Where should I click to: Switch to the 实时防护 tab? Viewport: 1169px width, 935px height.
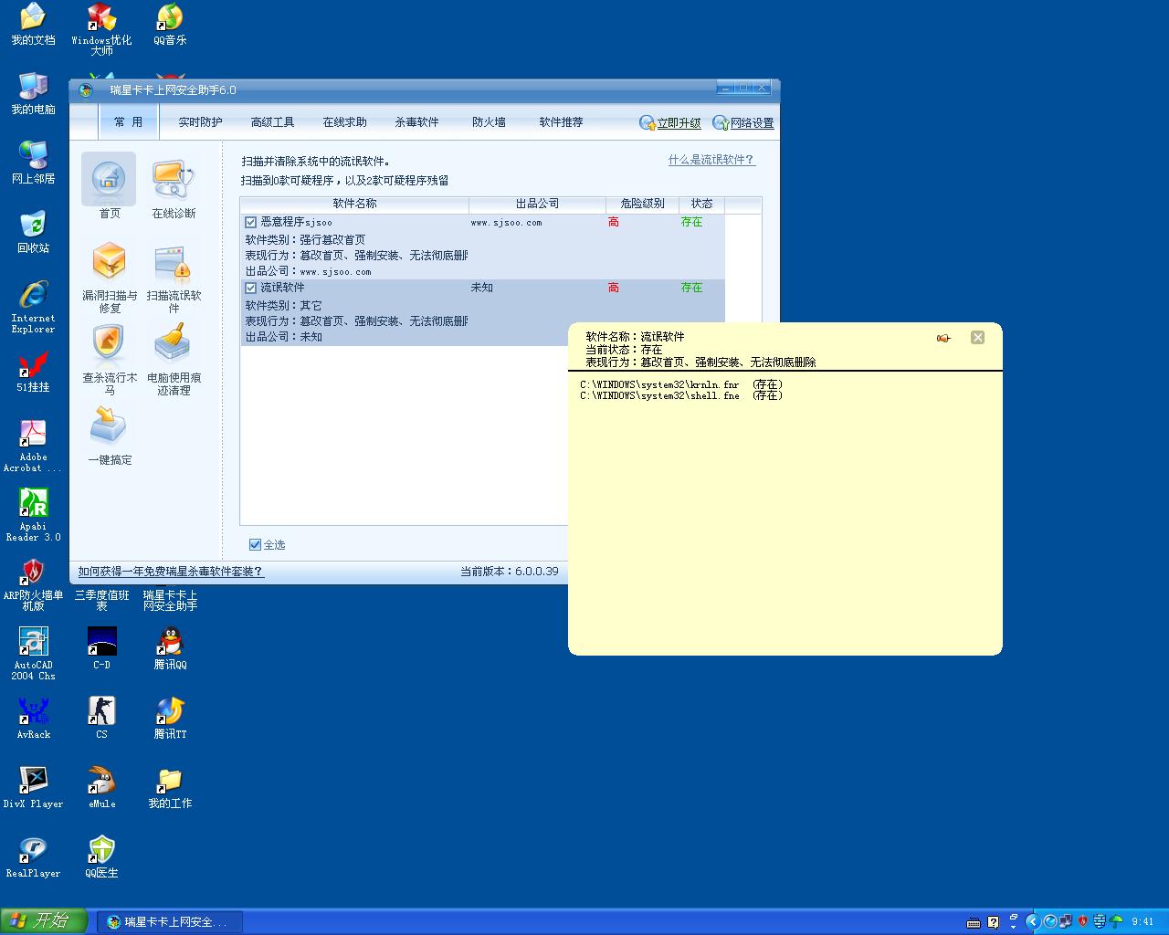coord(200,122)
